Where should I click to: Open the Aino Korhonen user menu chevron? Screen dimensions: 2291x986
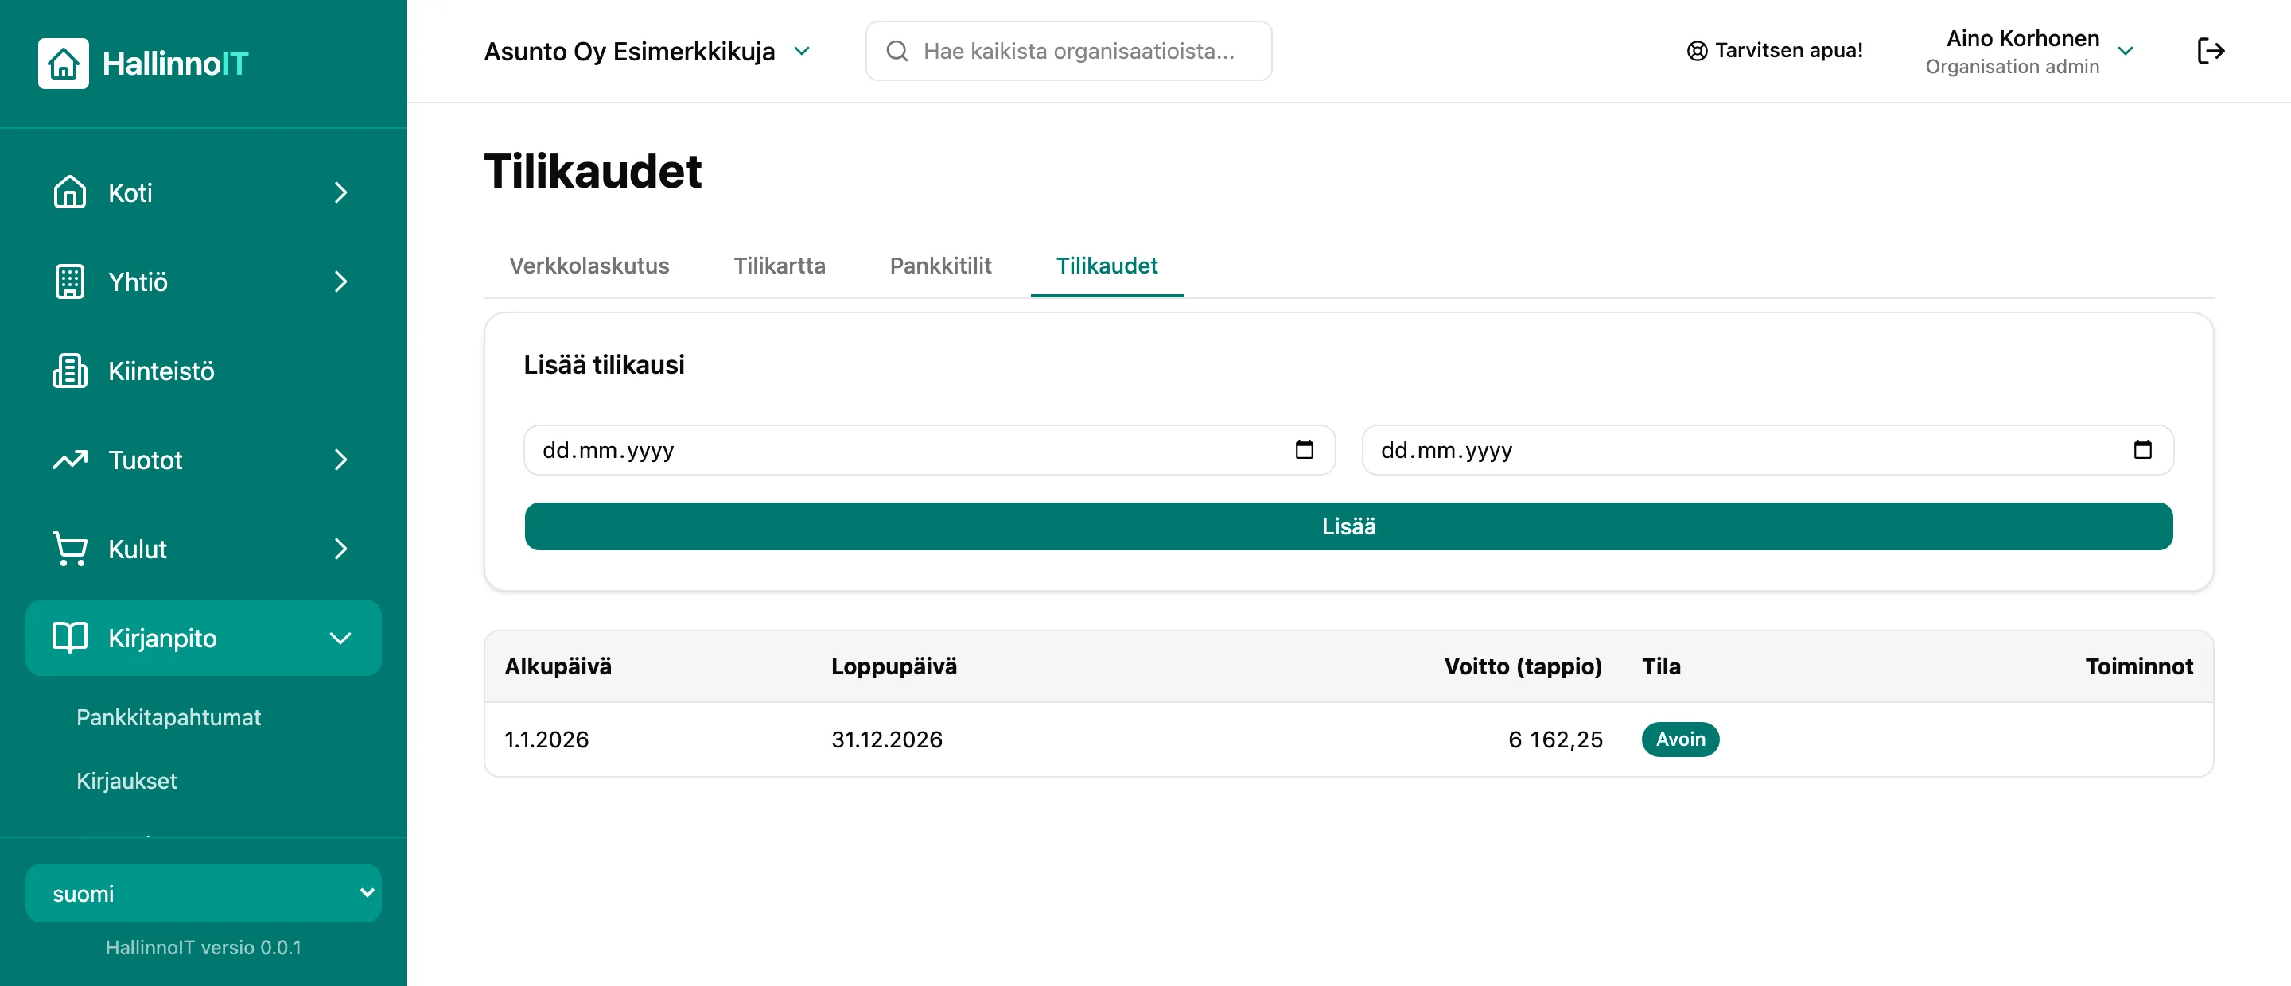2125,52
